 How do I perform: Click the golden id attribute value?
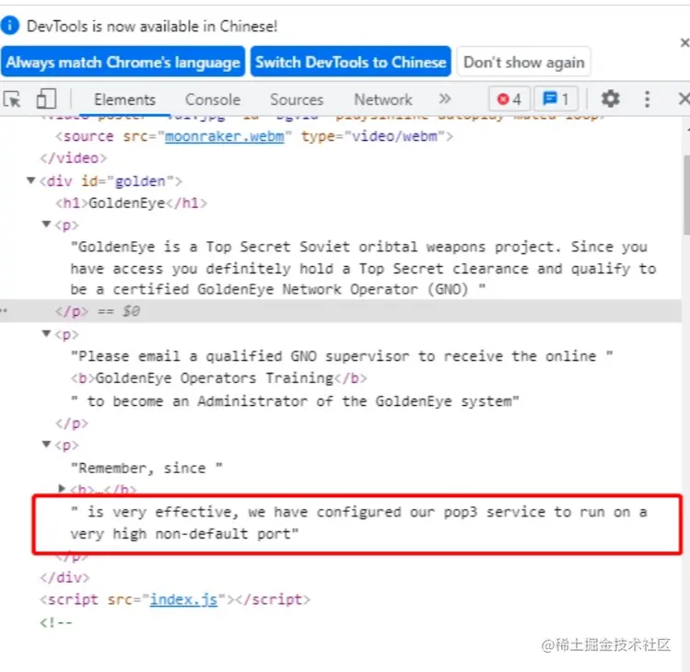point(140,181)
